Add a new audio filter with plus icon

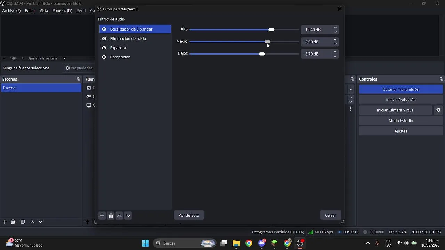coord(102,216)
